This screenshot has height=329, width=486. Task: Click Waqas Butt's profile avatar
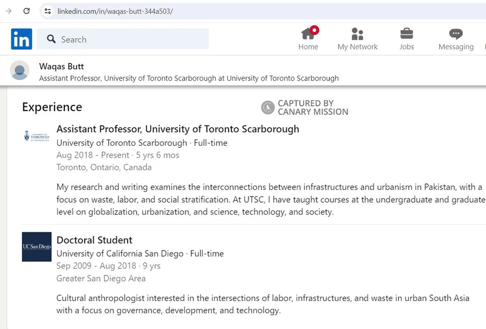[x=19, y=71]
